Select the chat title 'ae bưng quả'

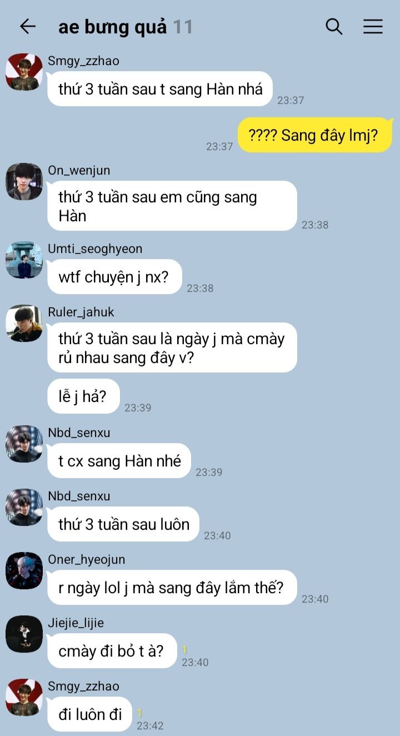tap(112, 27)
